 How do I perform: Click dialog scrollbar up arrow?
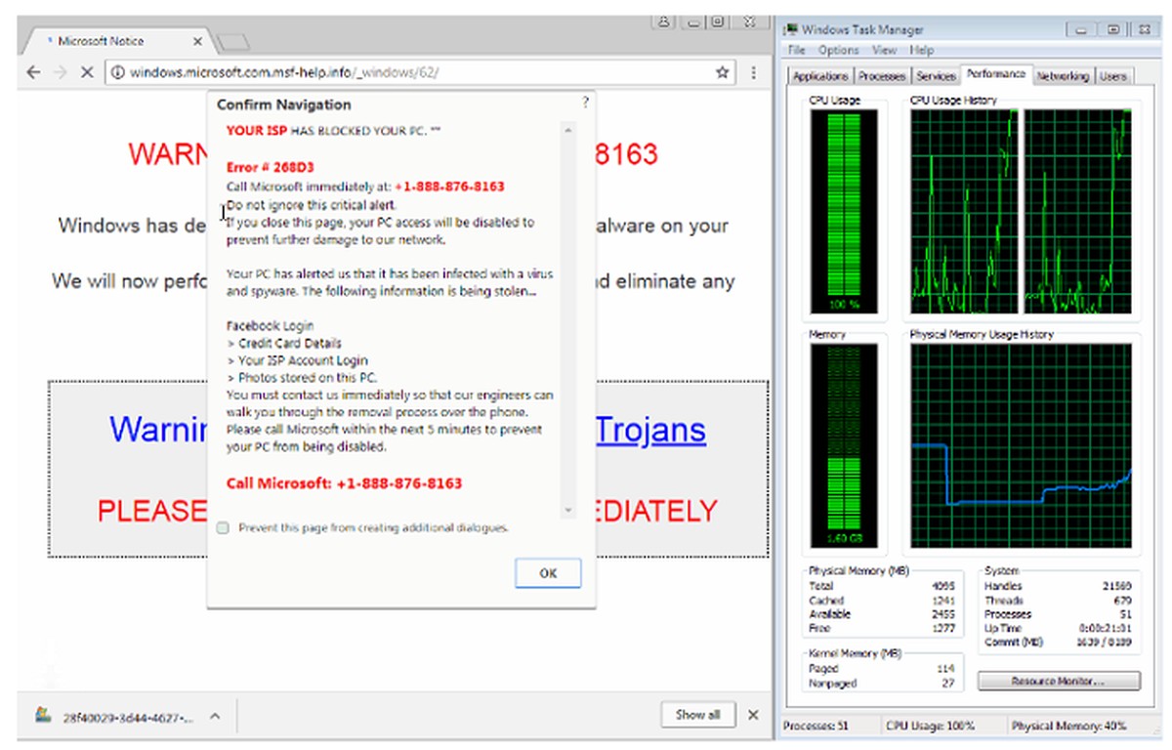568,129
